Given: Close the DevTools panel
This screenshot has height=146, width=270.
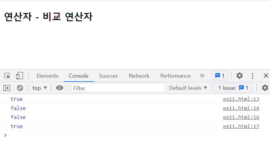Looking at the screenshot, I should coord(266,76).
